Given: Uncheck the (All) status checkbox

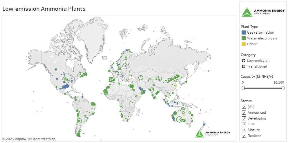Looking at the screenshot, I should tap(244, 107).
